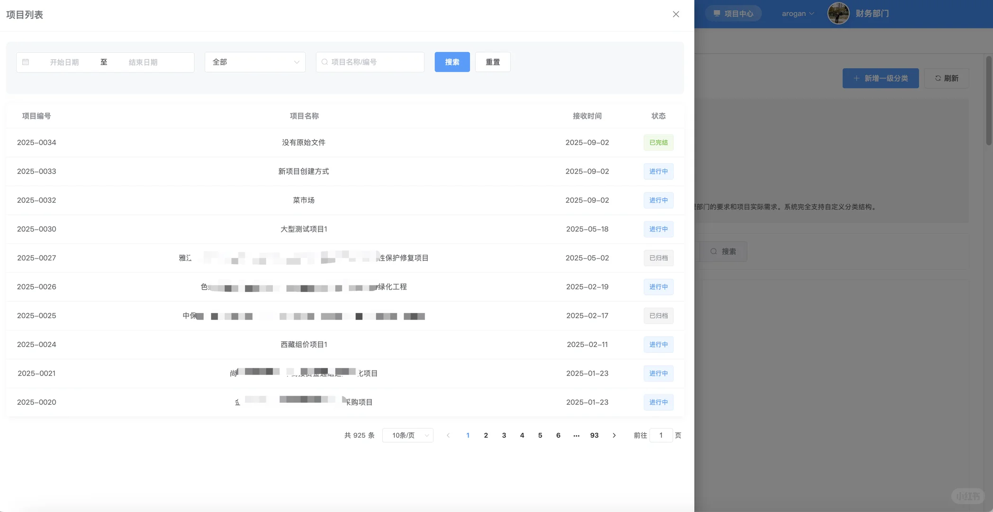Click the refresh icon on the 刷新 button

[939, 78]
